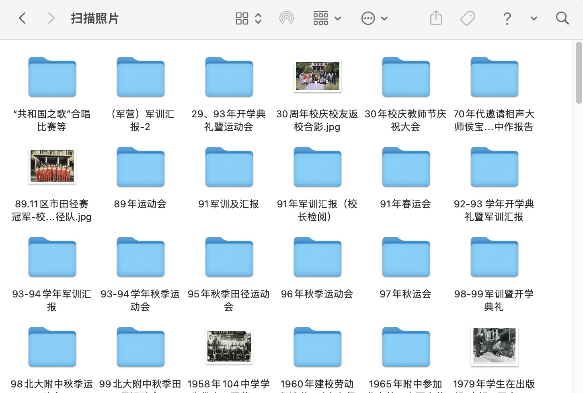Select the 89.11区市田径赛冠军 photo thumbnail

click(x=52, y=166)
